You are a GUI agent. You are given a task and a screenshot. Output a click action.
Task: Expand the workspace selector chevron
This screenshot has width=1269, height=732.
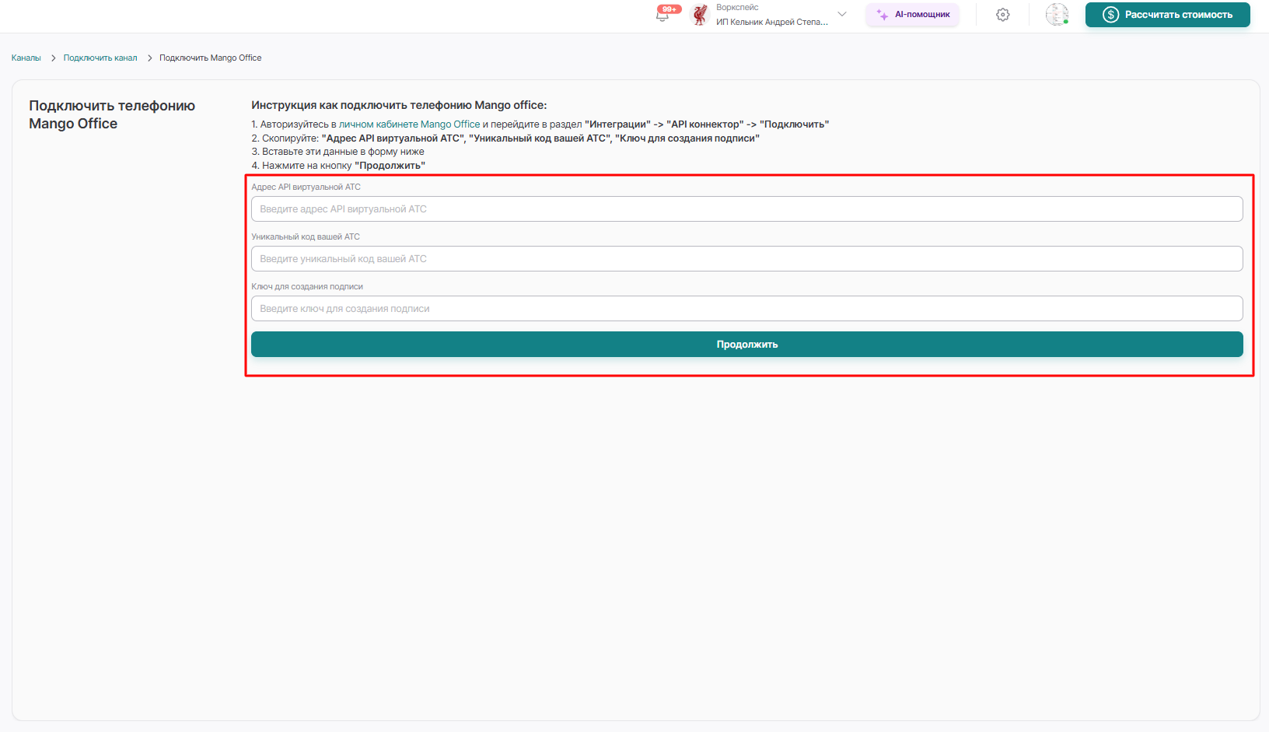[841, 14]
